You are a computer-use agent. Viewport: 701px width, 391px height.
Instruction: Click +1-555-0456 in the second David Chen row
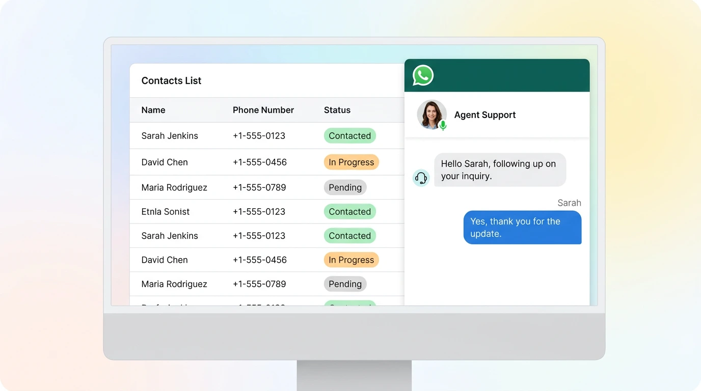click(260, 260)
